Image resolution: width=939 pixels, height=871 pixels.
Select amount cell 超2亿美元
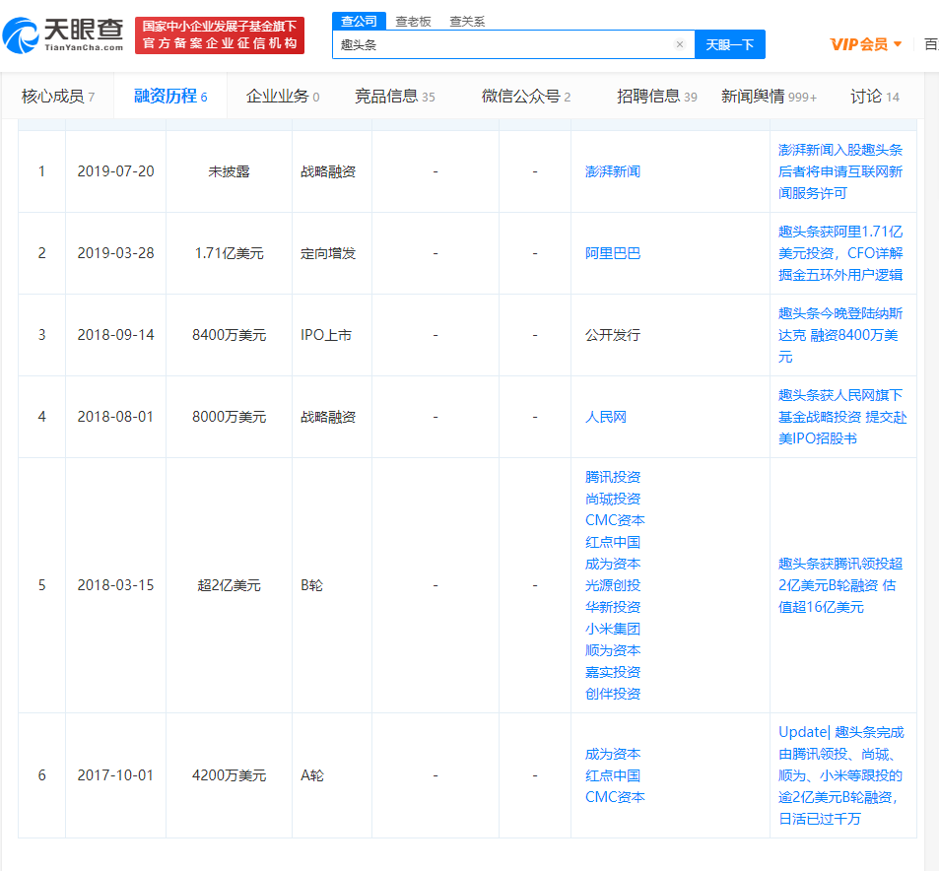click(x=229, y=585)
